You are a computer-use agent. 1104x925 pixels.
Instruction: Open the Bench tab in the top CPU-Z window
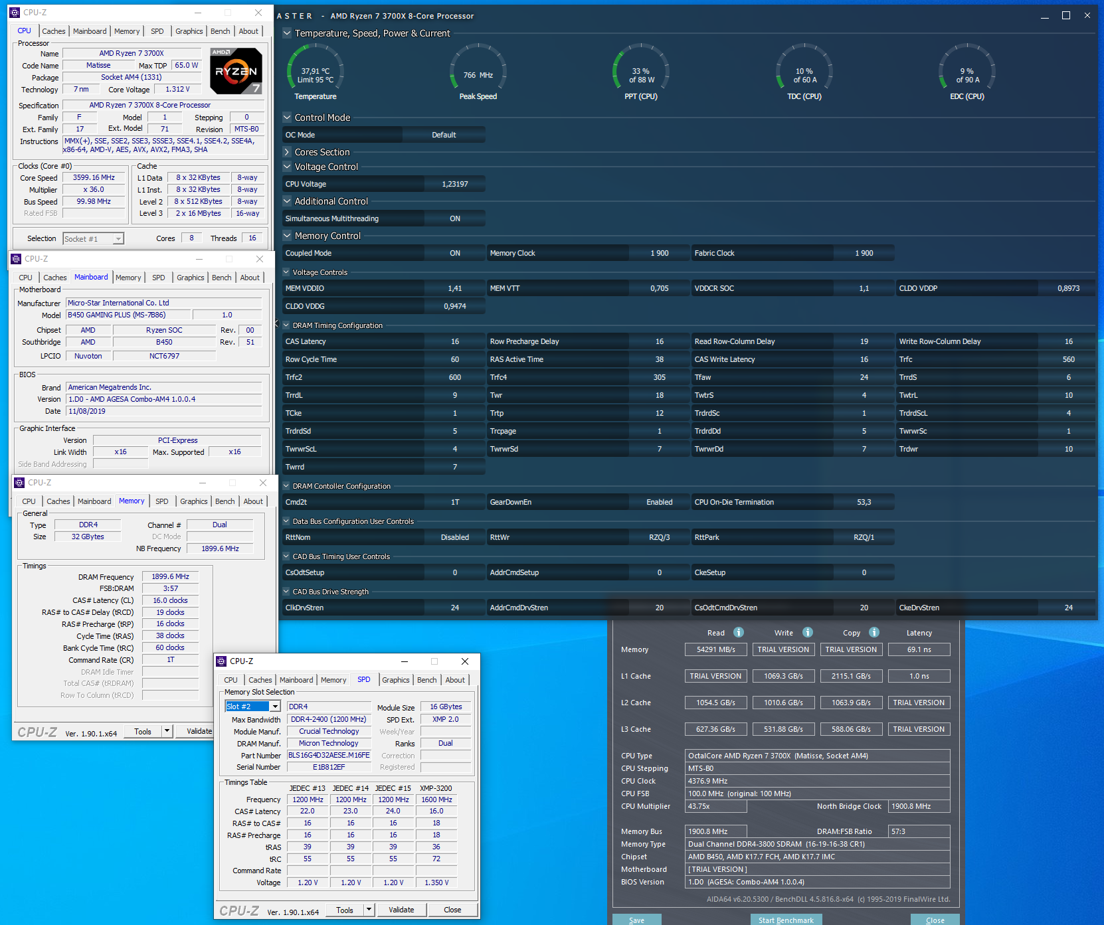[221, 31]
